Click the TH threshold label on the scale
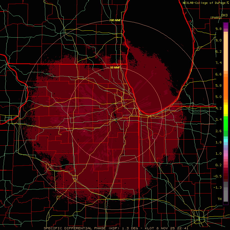Screen dimensions: 230x230 coord(220,199)
